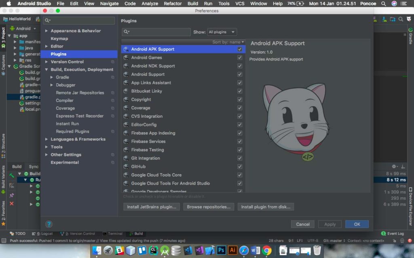Click the Preferences settings search field
Screen dimensions: 414x258
pyautogui.click(x=79, y=21)
